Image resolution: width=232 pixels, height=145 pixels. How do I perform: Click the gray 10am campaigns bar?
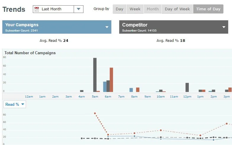(161, 91)
